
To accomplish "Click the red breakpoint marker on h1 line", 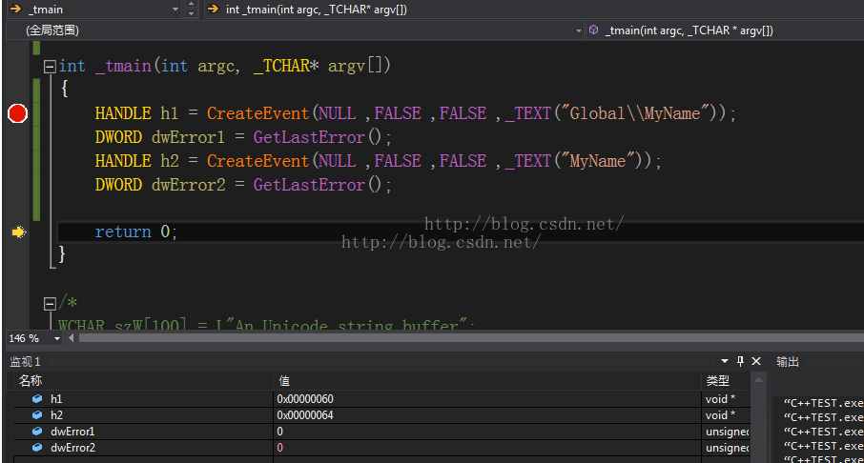I will (x=17, y=114).
